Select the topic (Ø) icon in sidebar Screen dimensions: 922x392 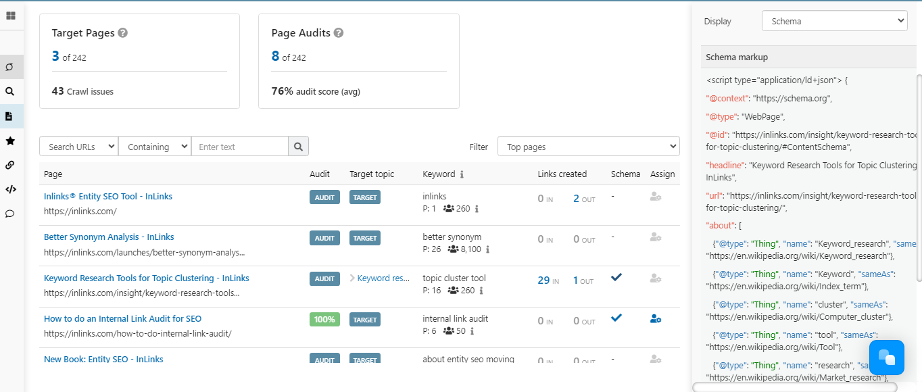tap(9, 67)
